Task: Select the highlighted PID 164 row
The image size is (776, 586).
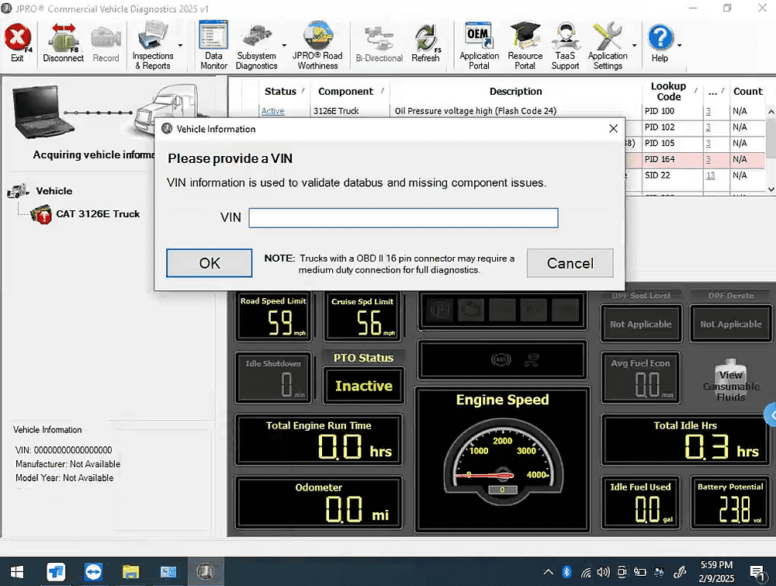Action: point(695,159)
